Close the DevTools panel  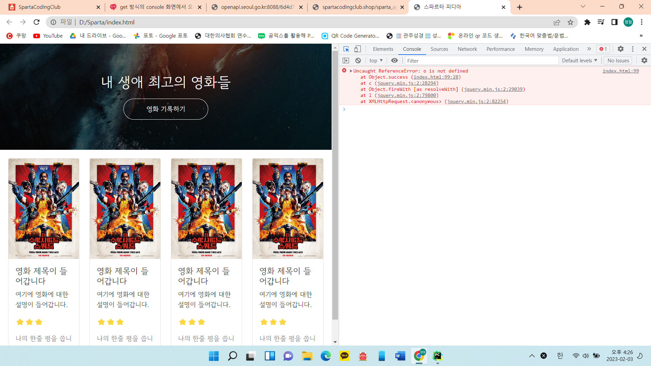tap(644, 49)
